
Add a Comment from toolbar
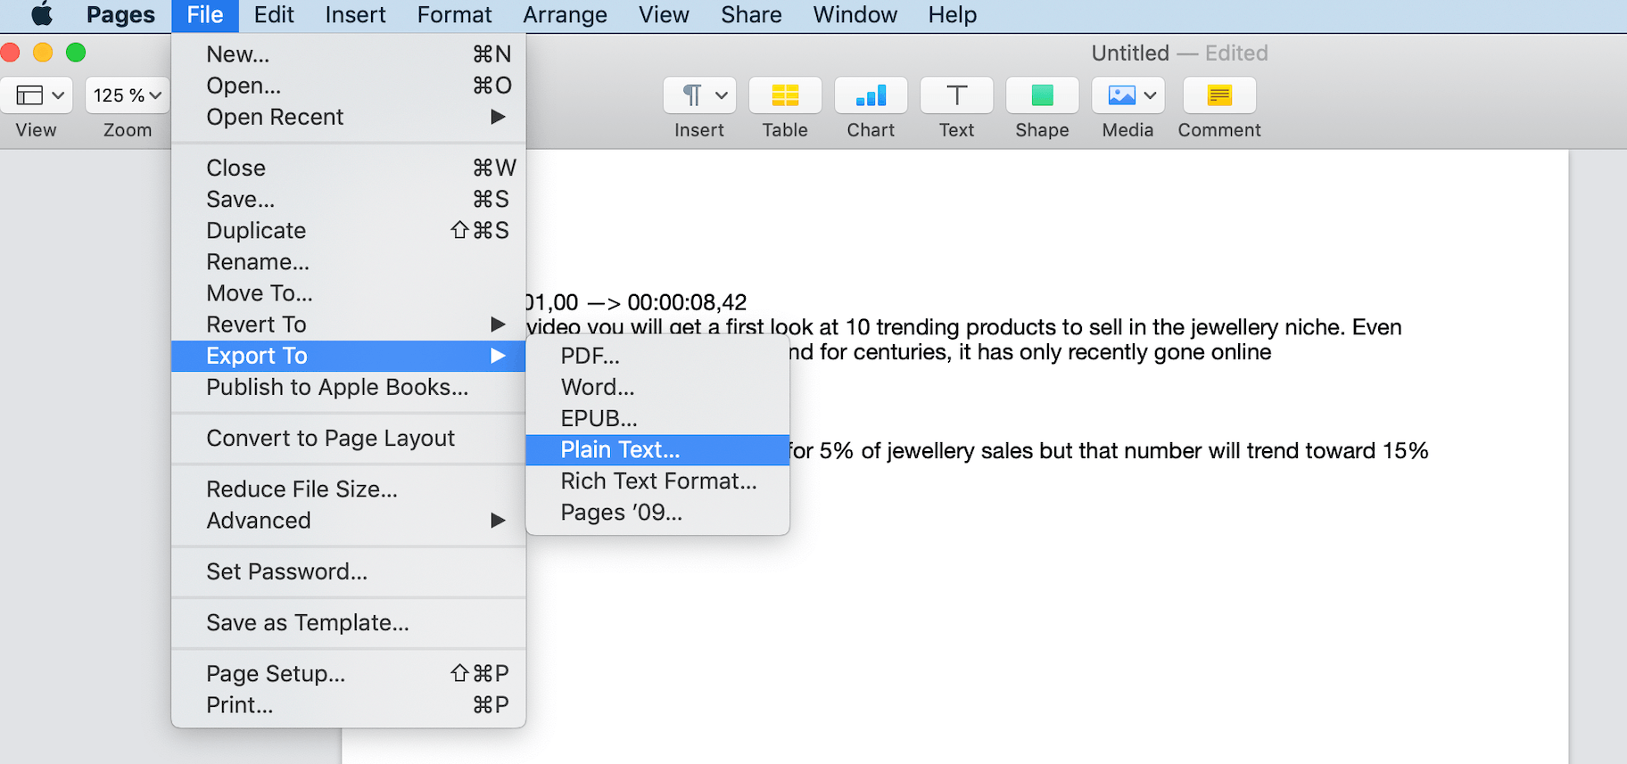pos(1219,95)
